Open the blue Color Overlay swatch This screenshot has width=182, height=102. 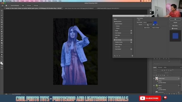[155, 22]
